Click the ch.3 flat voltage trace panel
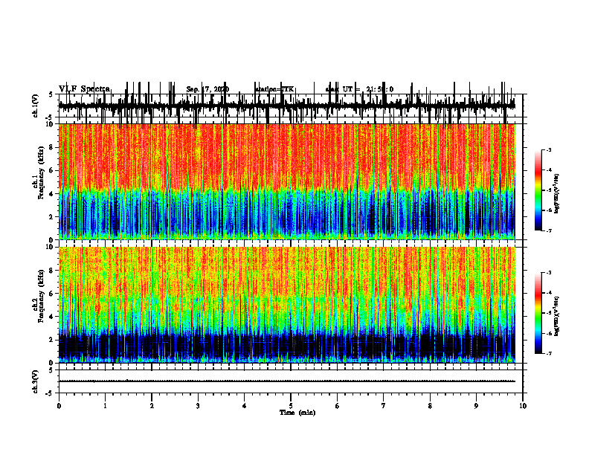This screenshot has width=589, height=455. click(291, 381)
